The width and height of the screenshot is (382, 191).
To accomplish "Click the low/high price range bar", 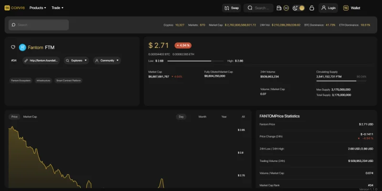I will (x=195, y=61).
